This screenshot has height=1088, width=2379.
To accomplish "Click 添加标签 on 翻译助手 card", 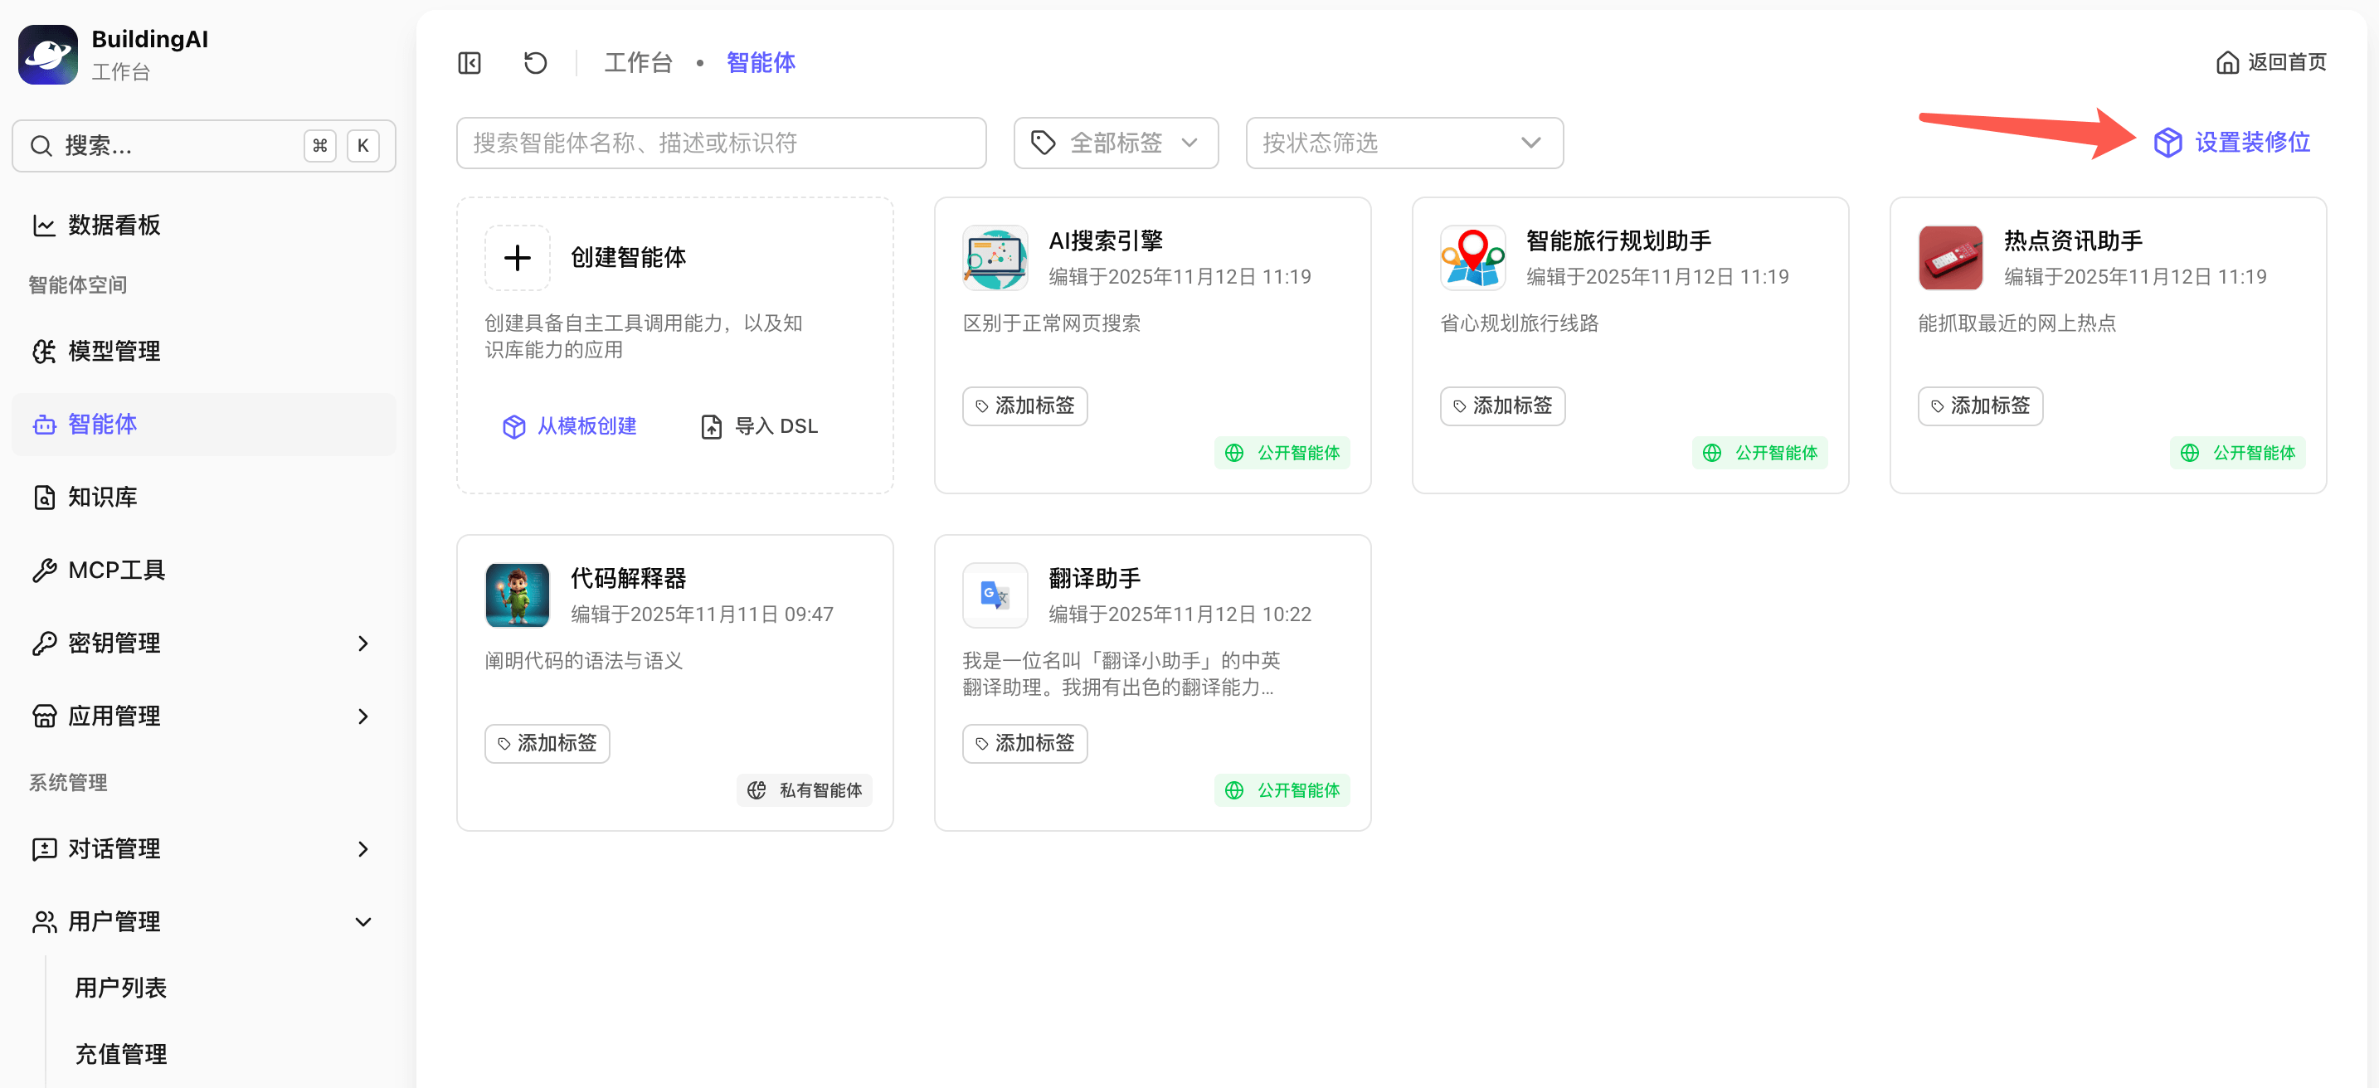I will point(1024,742).
